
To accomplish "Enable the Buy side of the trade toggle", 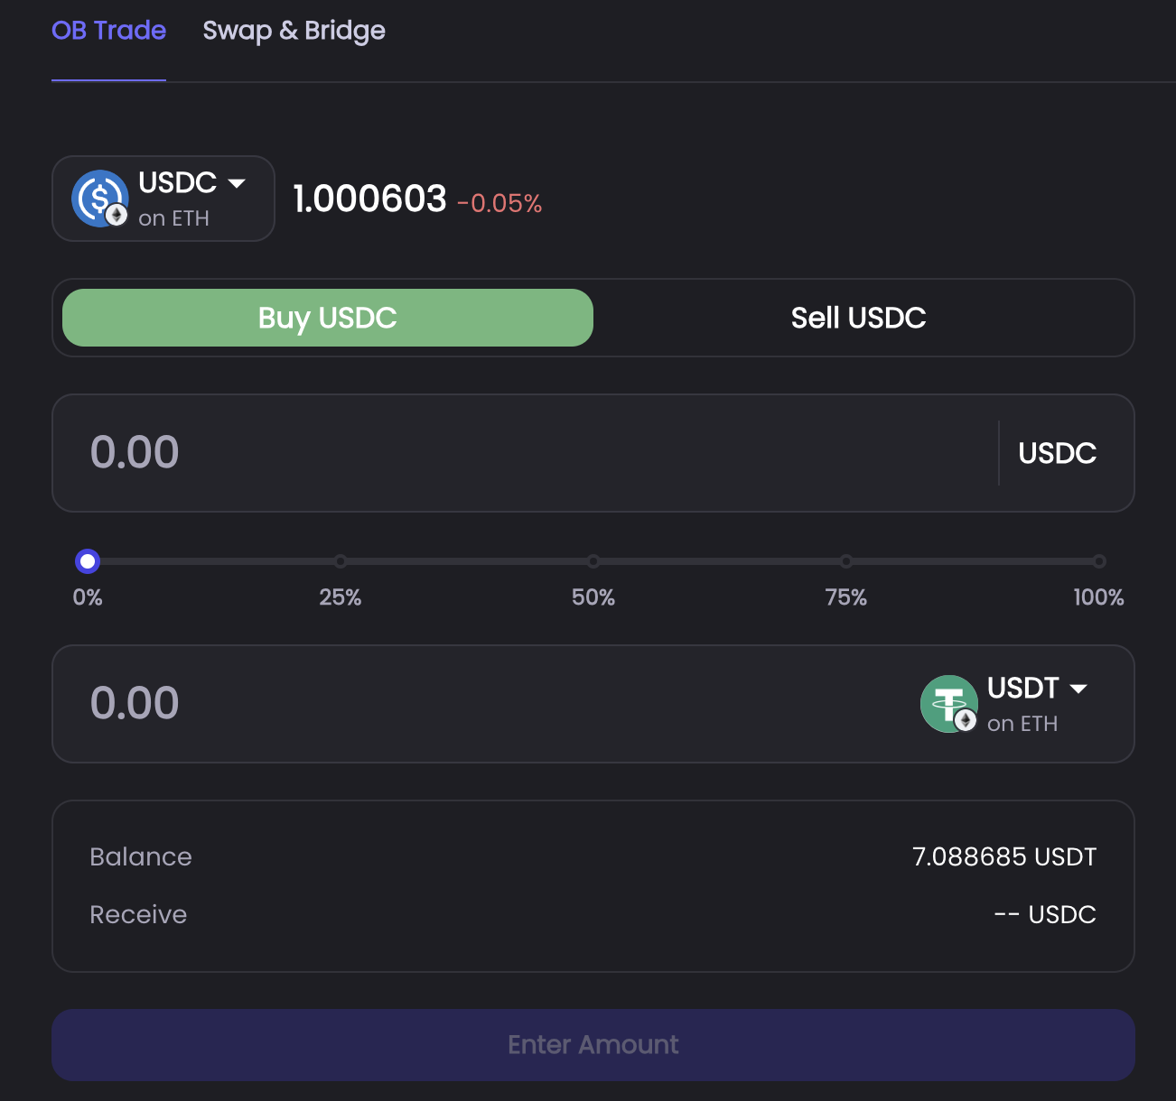I will [327, 318].
